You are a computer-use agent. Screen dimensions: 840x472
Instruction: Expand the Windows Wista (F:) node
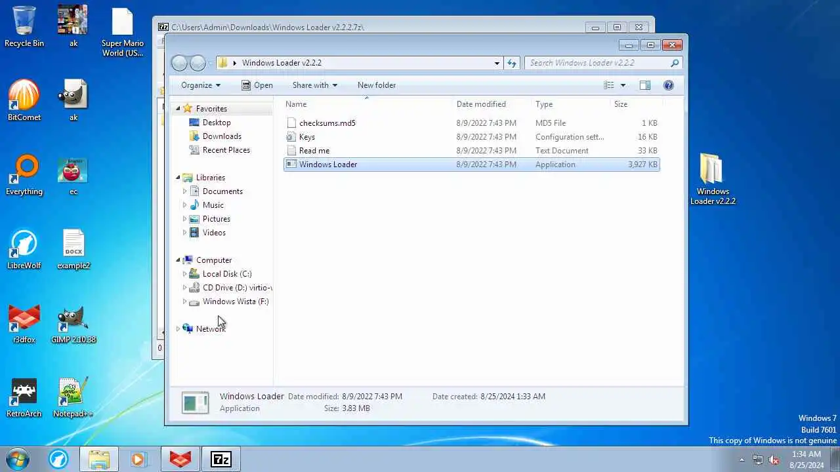[x=184, y=302]
